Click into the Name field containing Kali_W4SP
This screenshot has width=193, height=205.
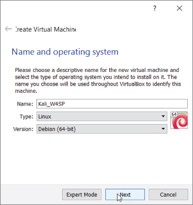click(x=112, y=104)
